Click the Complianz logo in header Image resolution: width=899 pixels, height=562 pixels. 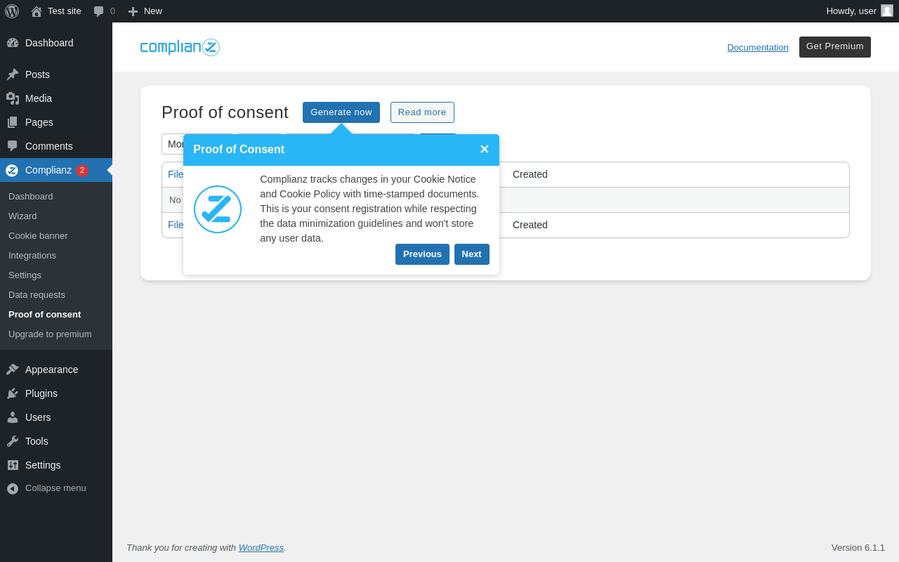point(180,47)
